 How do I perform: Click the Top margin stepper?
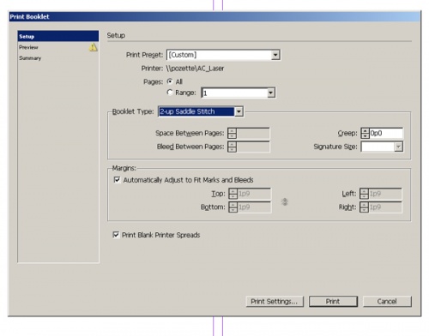pyautogui.click(x=233, y=194)
